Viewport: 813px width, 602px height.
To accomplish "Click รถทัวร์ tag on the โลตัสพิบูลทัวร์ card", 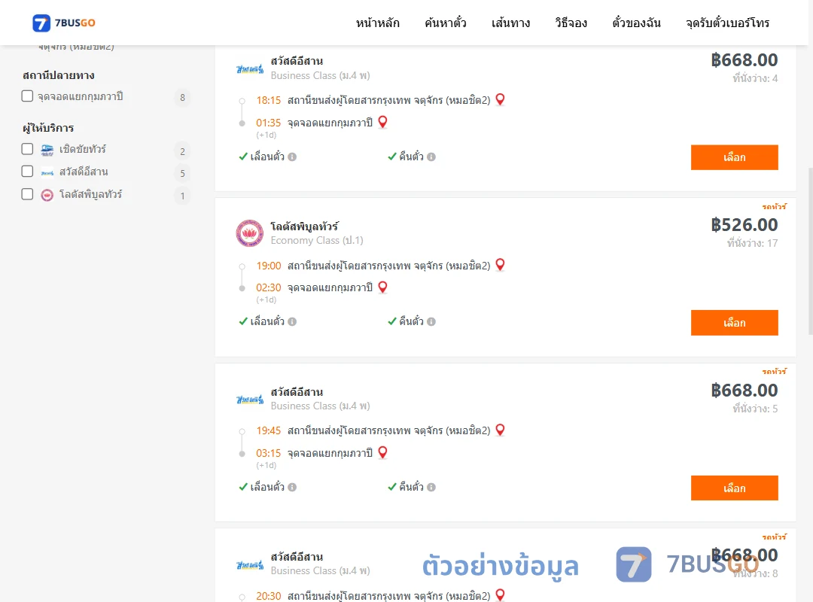I will pos(774,206).
